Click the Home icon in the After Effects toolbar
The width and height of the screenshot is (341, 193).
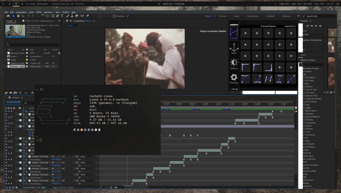pos(8,16)
